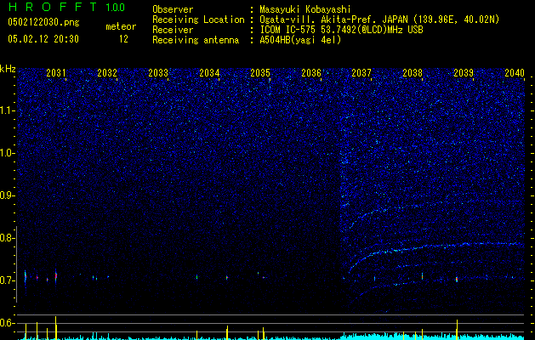Click the 2038 time marker
The width and height of the screenshot is (535, 340).
tap(413, 73)
